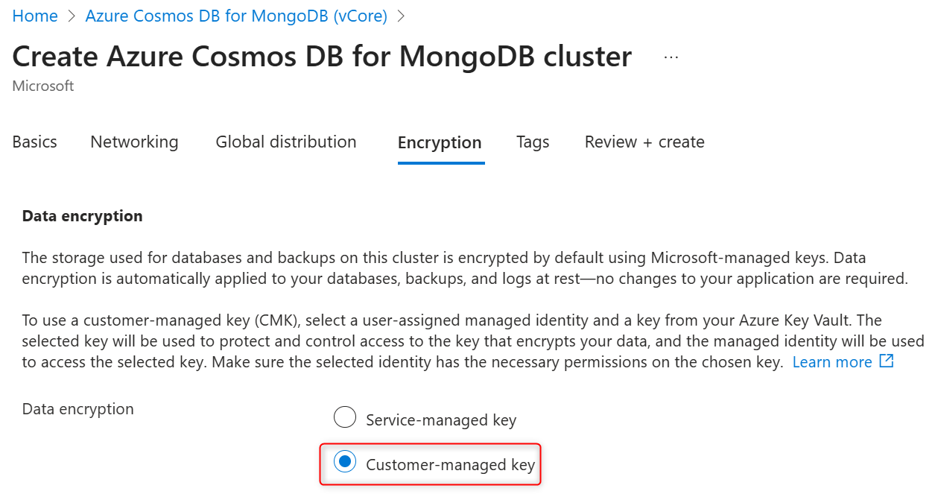Click the Microsoft publisher subtitle
Image resolution: width=941 pixels, height=497 pixels.
coord(43,86)
